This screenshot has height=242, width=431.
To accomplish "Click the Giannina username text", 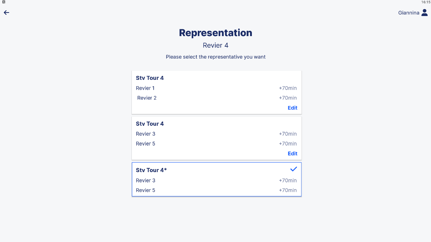I will click(409, 13).
